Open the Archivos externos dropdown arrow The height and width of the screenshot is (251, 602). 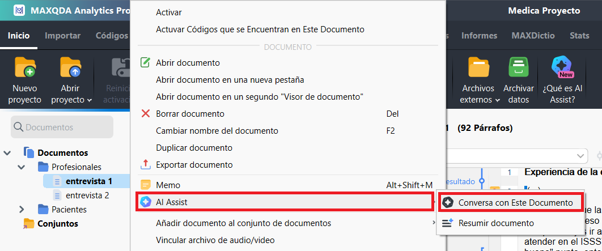tap(498, 100)
